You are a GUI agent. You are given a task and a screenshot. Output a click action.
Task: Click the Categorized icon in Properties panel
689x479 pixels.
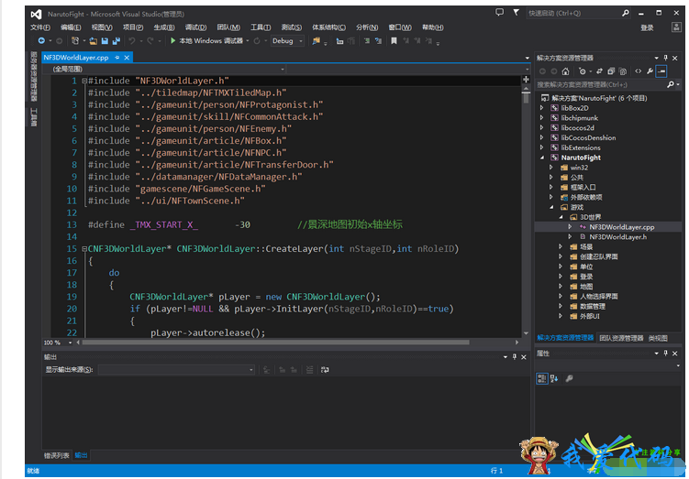(x=542, y=378)
